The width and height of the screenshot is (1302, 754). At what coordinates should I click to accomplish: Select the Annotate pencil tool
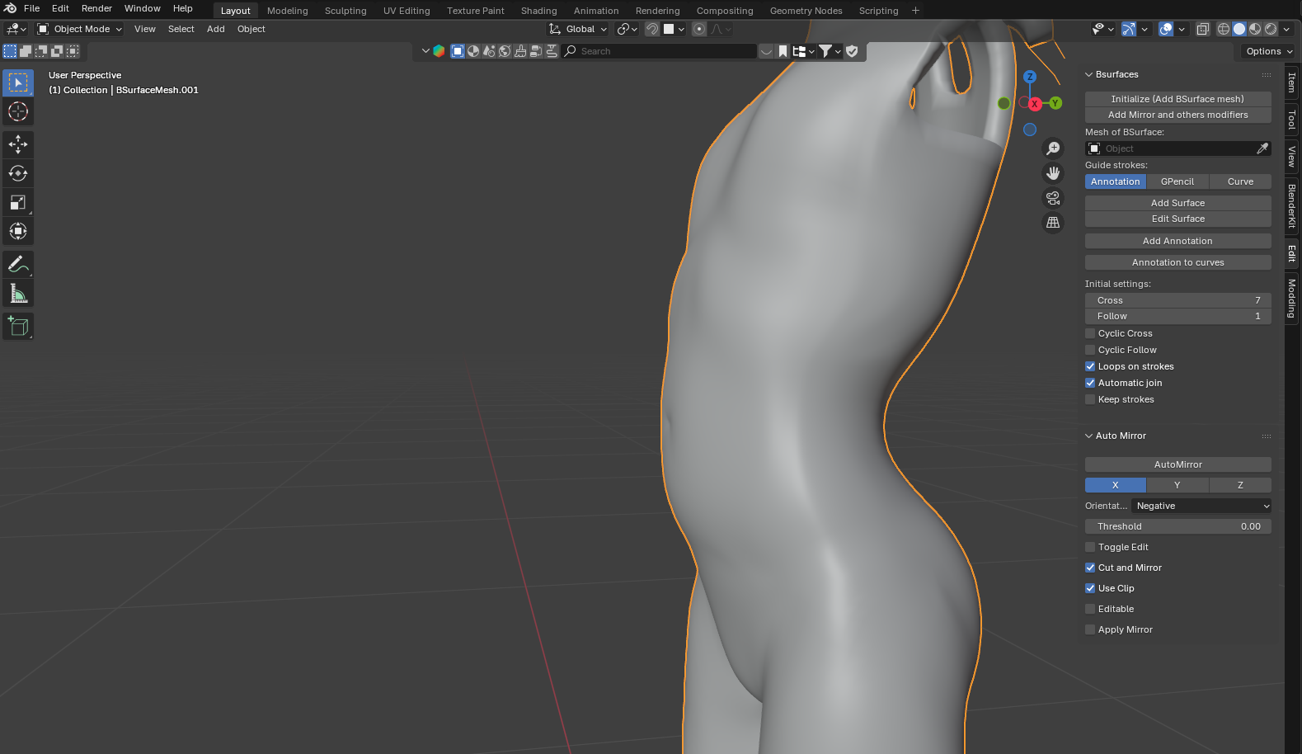(x=18, y=265)
